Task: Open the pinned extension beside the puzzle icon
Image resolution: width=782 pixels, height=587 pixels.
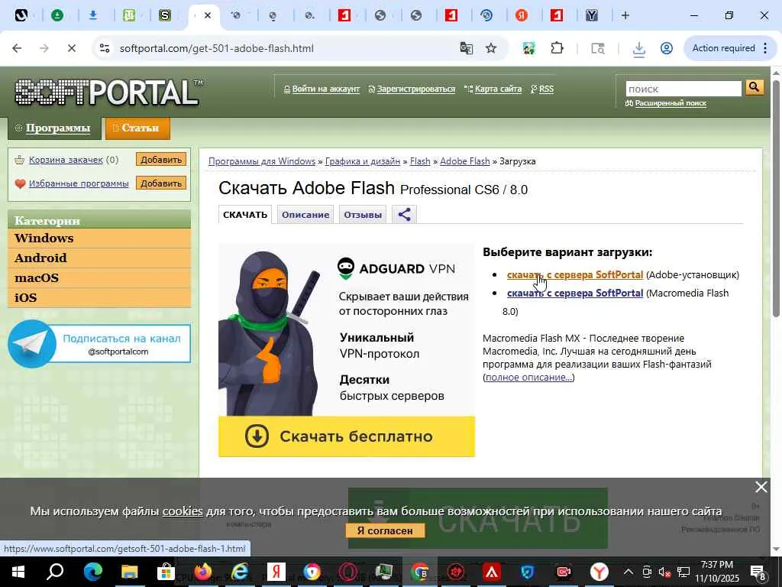Action: tap(528, 48)
